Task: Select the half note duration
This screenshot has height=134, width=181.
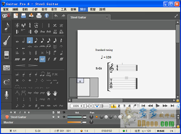Action: [24, 40]
